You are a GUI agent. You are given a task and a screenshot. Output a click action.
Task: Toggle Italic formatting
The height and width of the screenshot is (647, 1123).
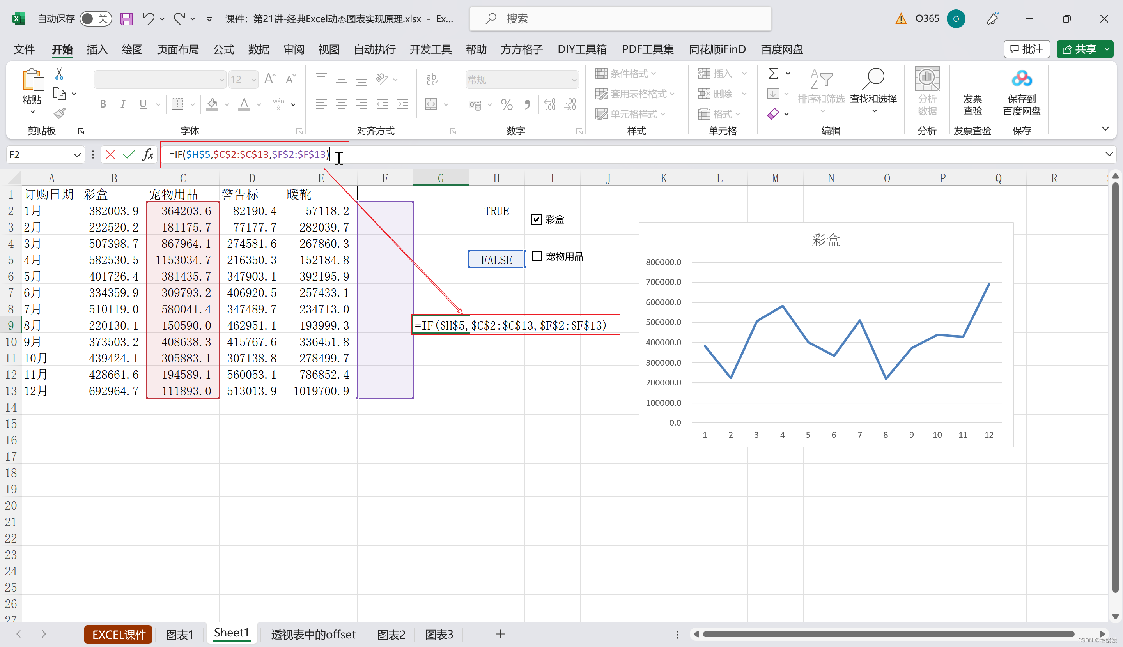123,104
